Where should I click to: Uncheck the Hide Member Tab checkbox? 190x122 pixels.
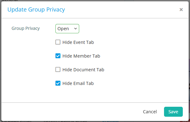click(x=58, y=56)
